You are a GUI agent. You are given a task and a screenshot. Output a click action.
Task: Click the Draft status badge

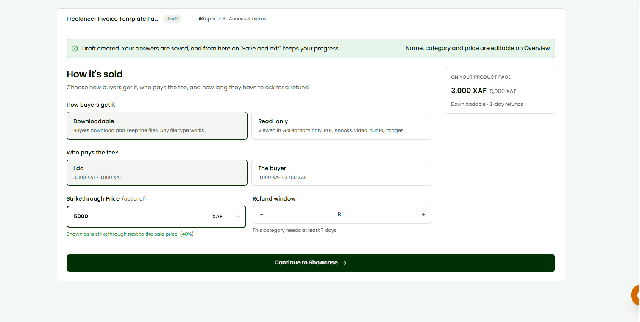coord(172,19)
